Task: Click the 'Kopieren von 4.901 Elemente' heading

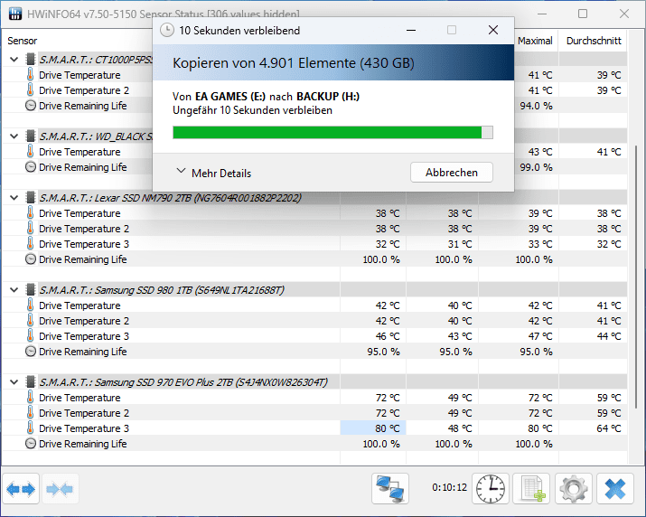Action: coord(294,63)
